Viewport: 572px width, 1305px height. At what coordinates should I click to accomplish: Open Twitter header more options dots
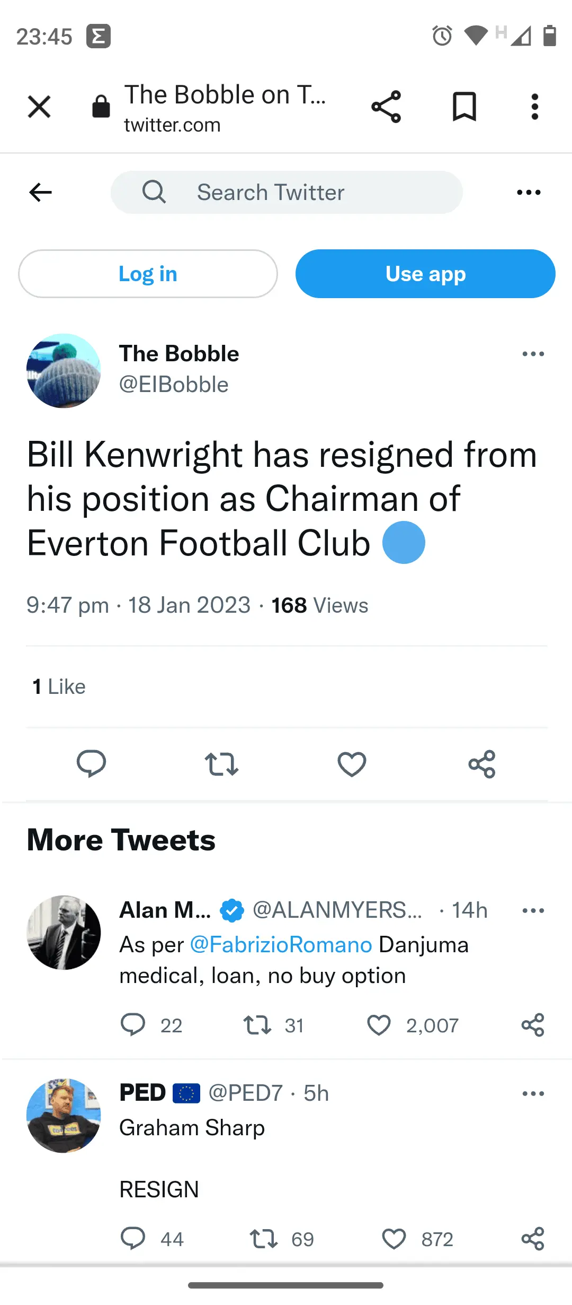coord(529,192)
